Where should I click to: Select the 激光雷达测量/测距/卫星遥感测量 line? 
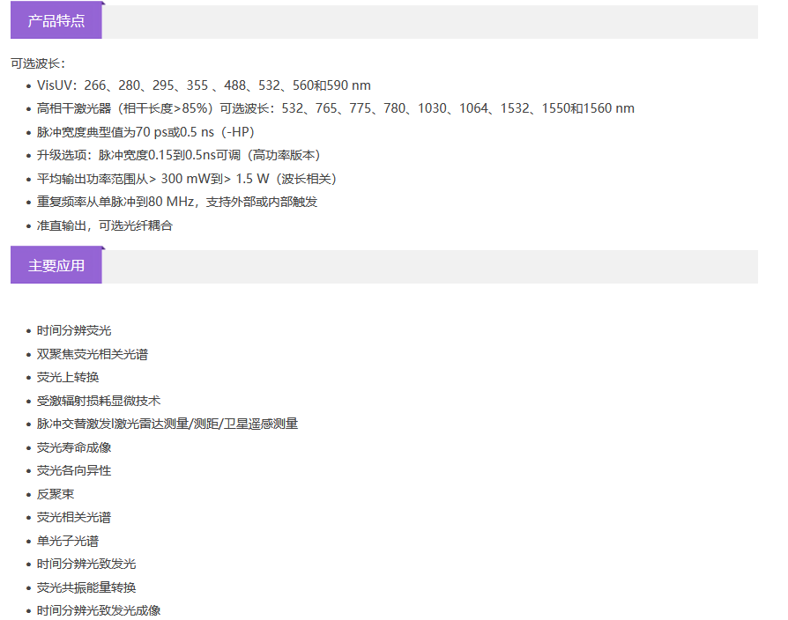[x=167, y=424]
